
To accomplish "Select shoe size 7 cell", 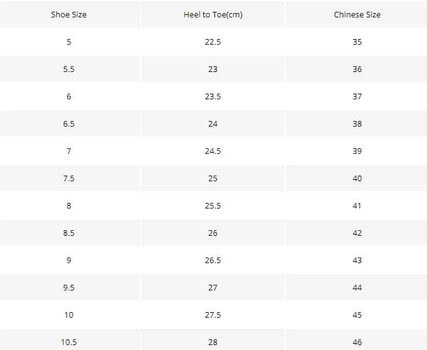I will [x=69, y=151].
